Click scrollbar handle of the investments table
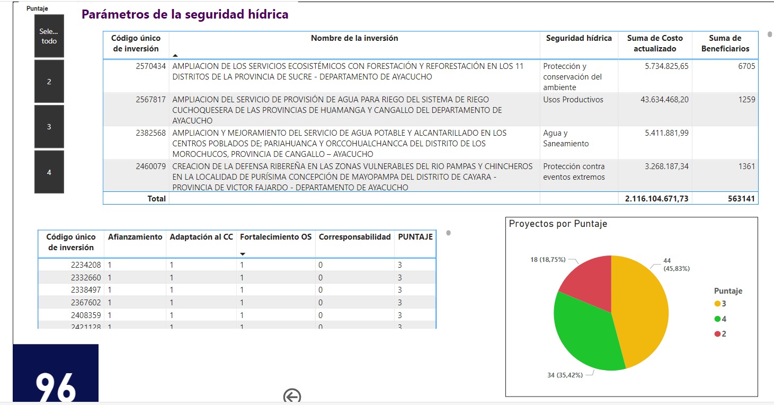This screenshot has height=405, width=774. tap(769, 34)
